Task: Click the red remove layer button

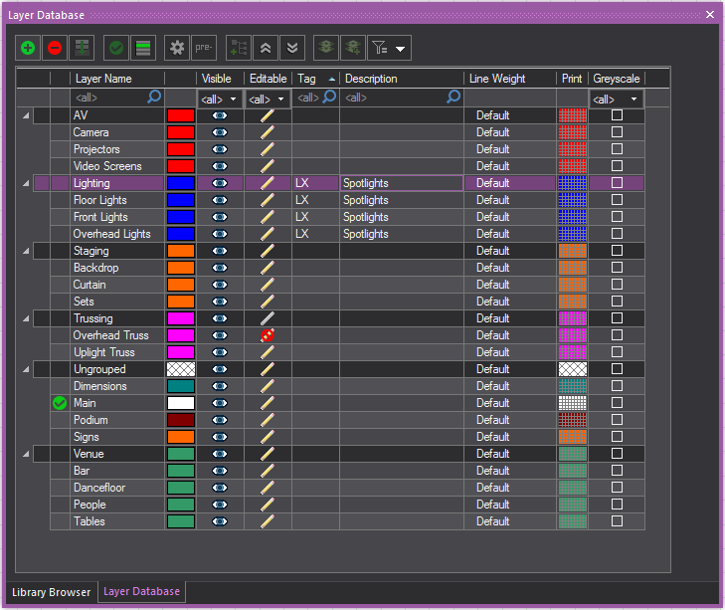Action: tap(55, 47)
